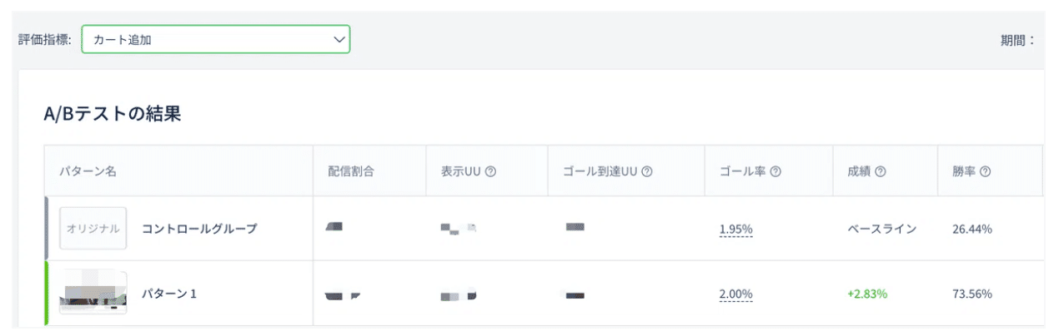Select the コントロールグループ pattern name
Image resolution: width=1059 pixels, height=336 pixels.
[x=199, y=229]
